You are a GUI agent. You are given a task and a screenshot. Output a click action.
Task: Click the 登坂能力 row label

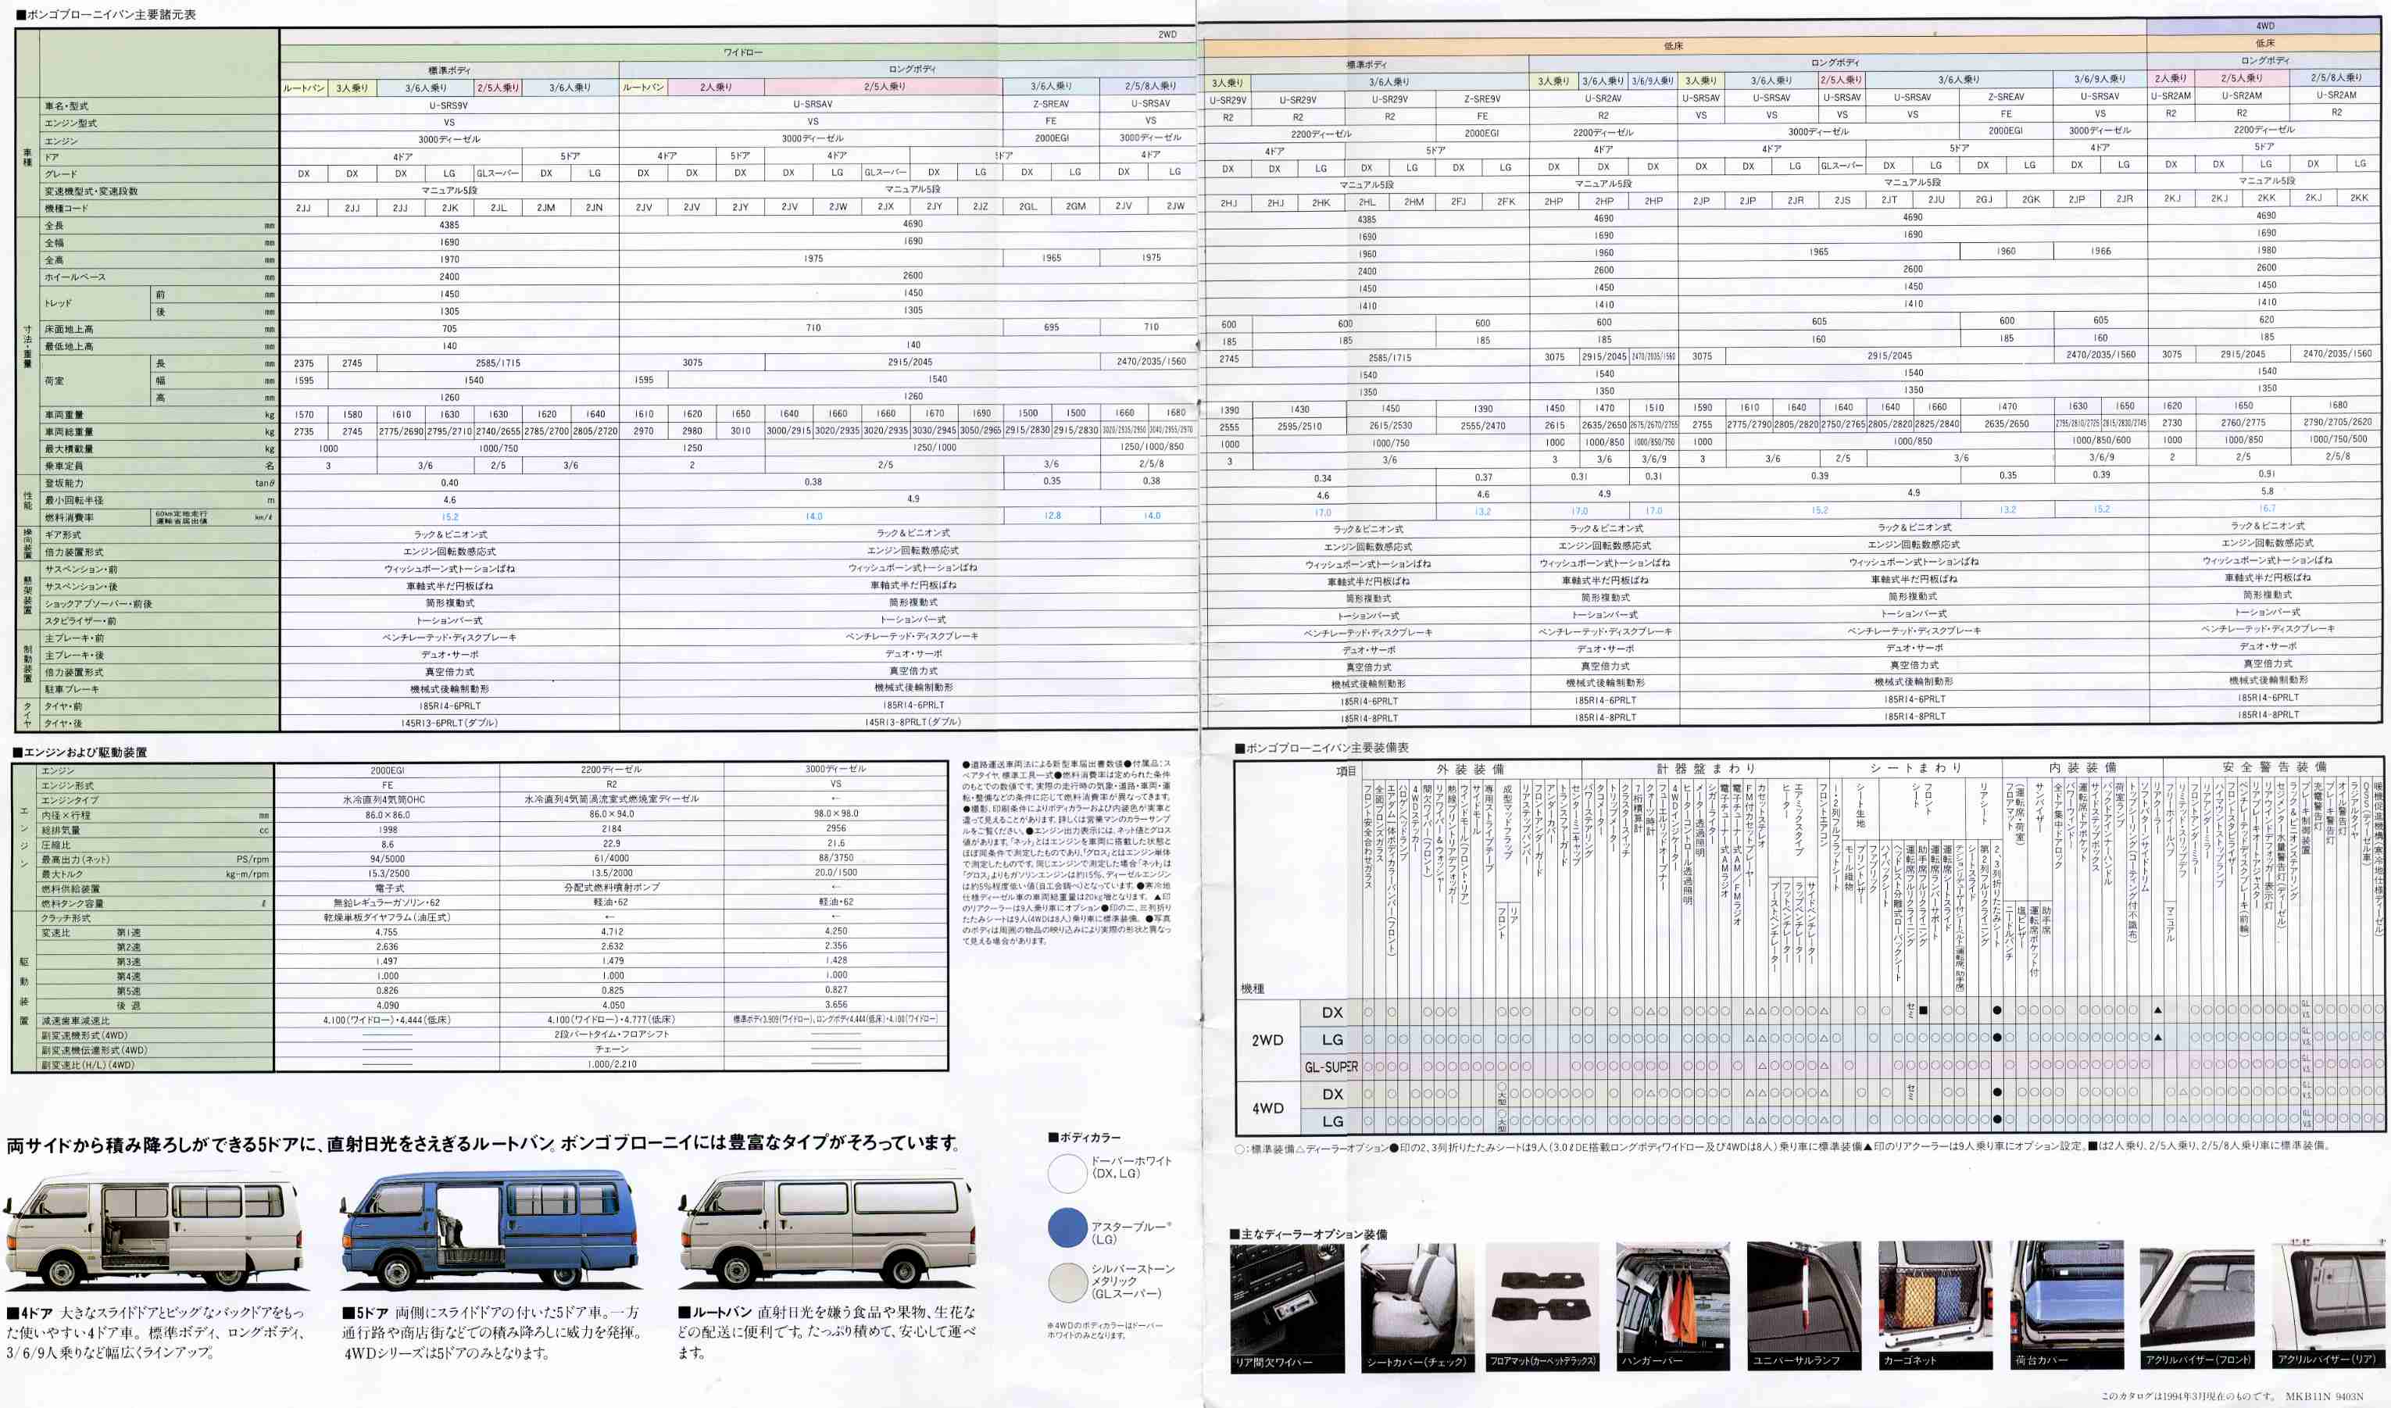65,483
